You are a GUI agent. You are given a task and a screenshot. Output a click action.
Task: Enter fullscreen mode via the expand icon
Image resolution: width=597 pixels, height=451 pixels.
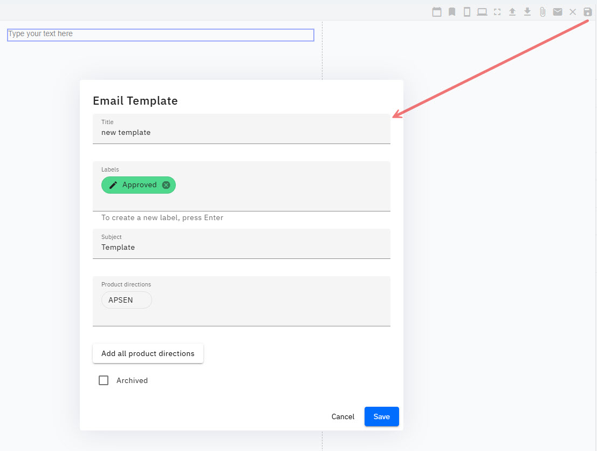(x=497, y=11)
